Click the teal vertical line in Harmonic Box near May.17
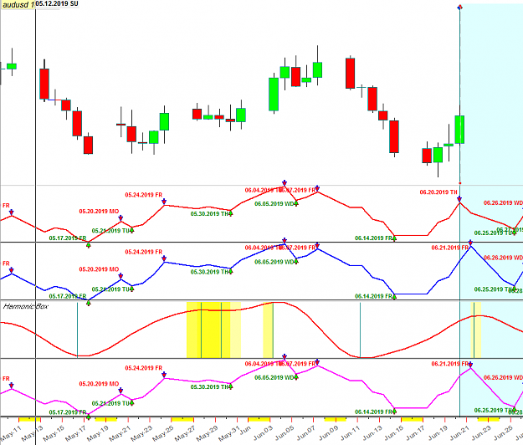The height and width of the screenshot is (445, 523). pos(77,330)
